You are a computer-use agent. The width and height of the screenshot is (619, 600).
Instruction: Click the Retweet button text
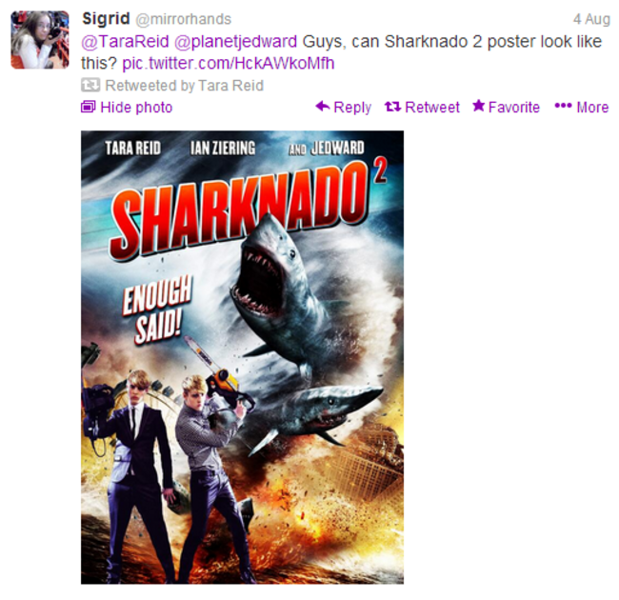click(x=432, y=107)
